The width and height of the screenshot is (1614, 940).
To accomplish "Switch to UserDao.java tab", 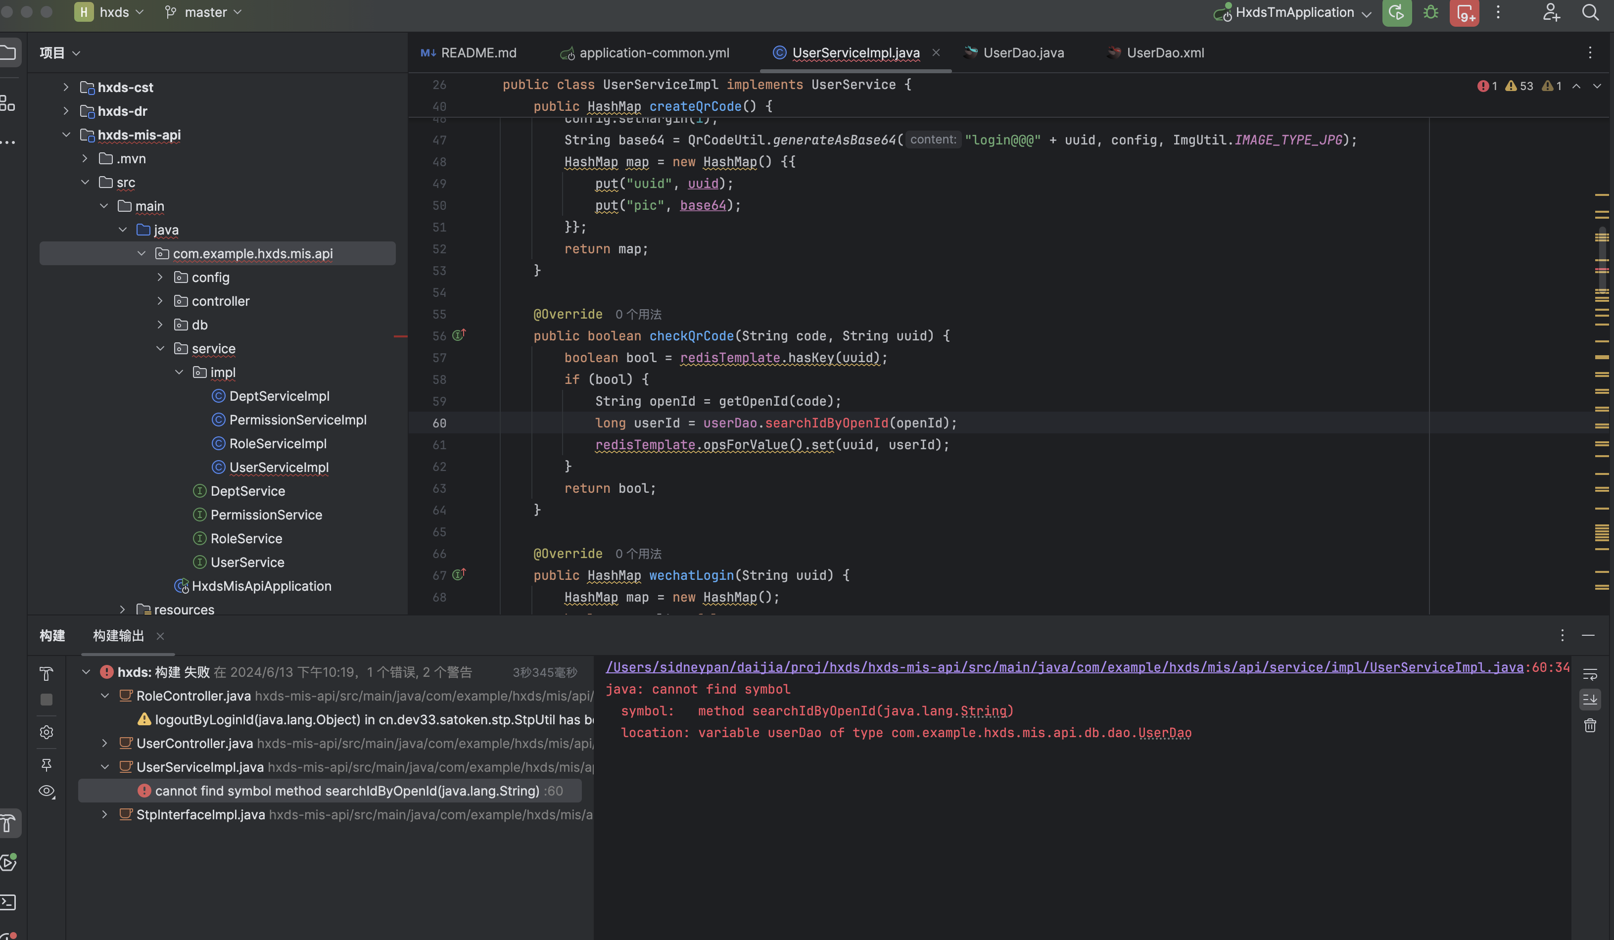I will (1014, 53).
